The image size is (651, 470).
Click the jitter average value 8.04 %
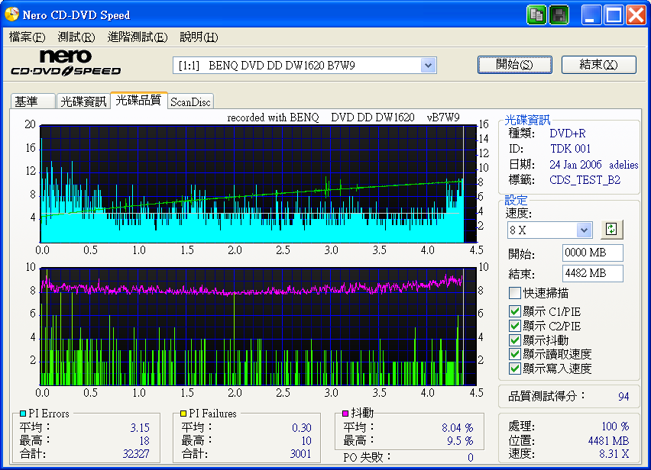[457, 427]
